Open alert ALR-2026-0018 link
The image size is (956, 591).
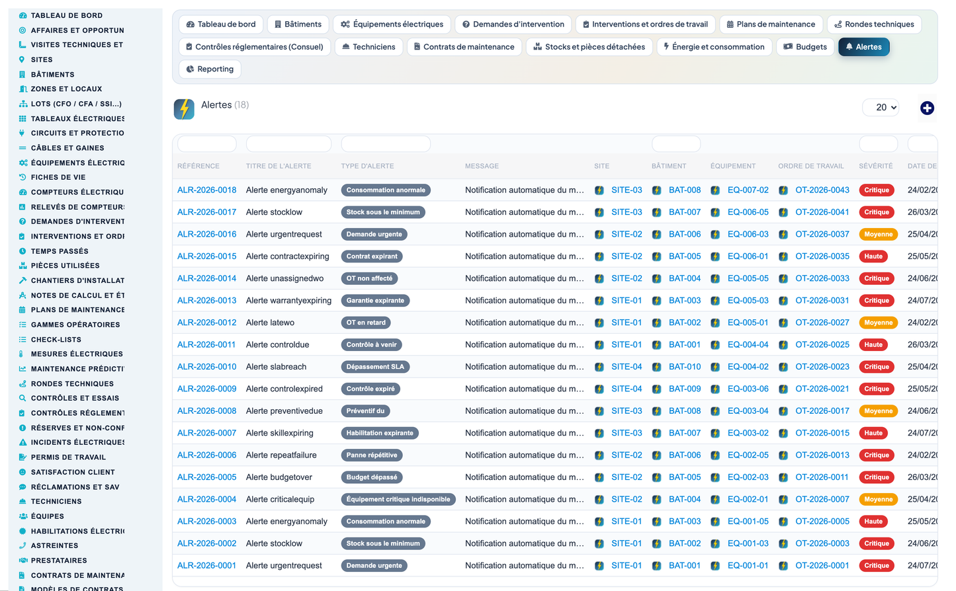[x=206, y=190]
